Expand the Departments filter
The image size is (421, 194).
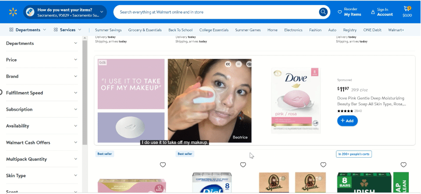tap(41, 43)
